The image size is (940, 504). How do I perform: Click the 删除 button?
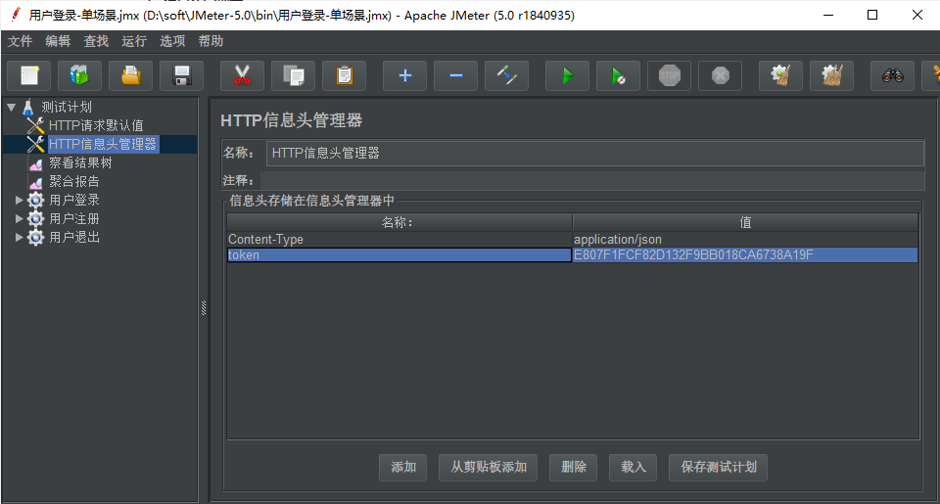[x=573, y=468]
